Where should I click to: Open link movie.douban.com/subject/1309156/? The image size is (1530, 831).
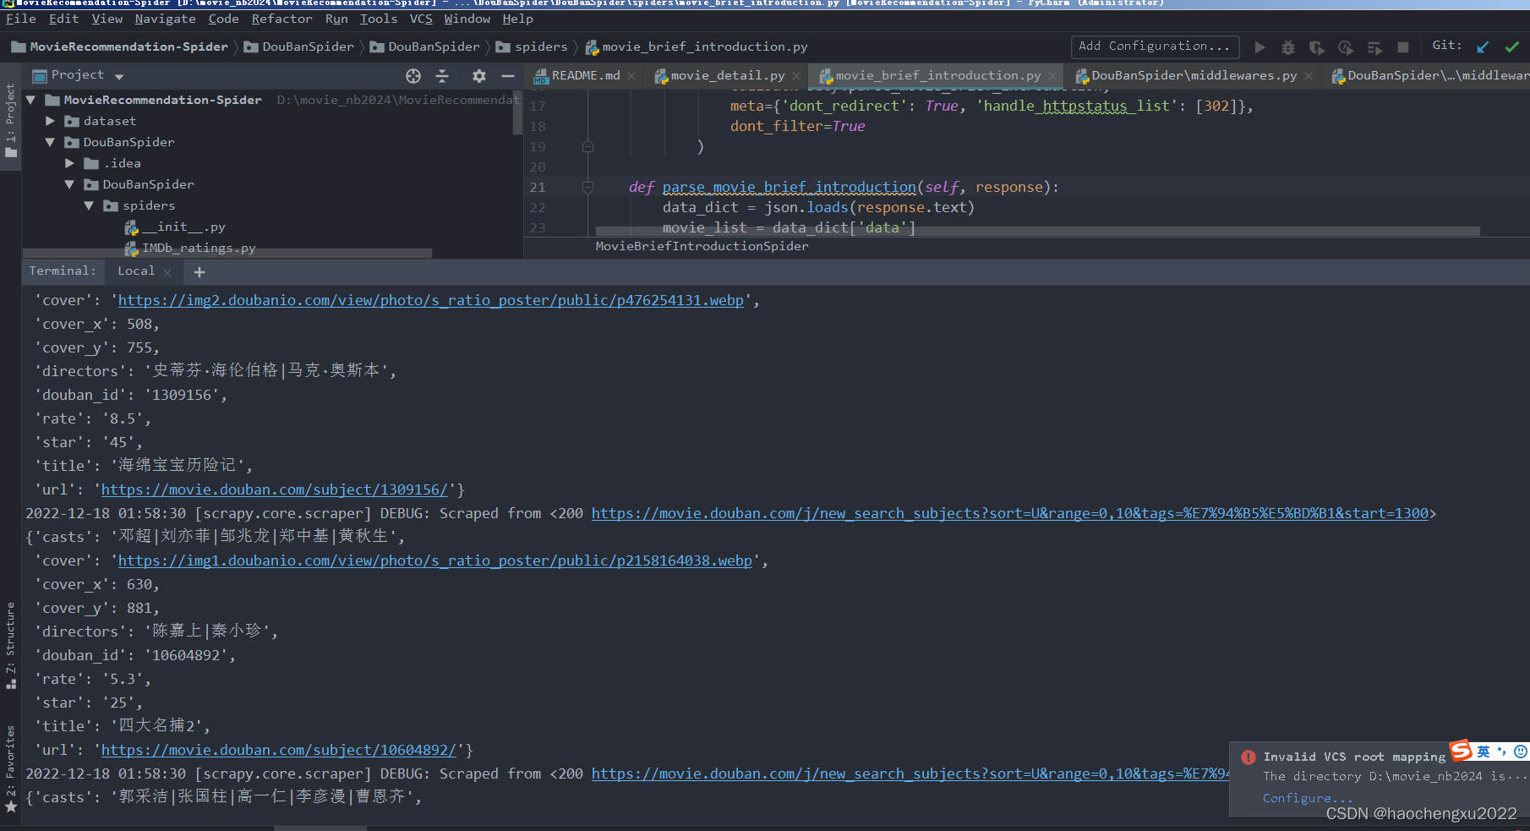point(275,489)
